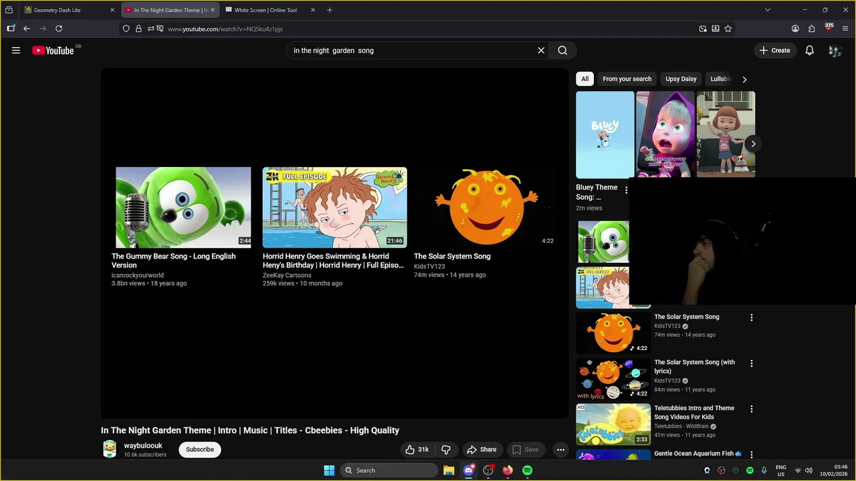Select the All filter chip
The image size is (856, 481).
click(584, 79)
